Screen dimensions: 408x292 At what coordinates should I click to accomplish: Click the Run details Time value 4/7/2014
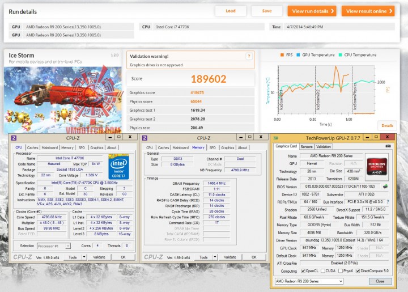[x=339, y=27]
